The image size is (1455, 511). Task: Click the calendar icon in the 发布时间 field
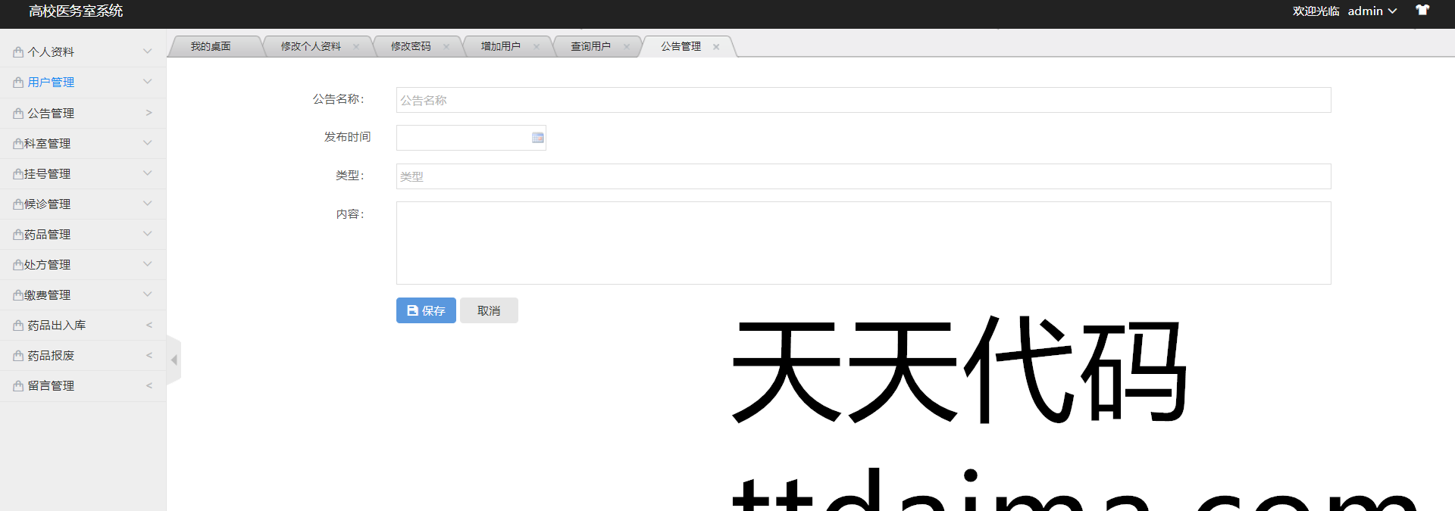[537, 138]
